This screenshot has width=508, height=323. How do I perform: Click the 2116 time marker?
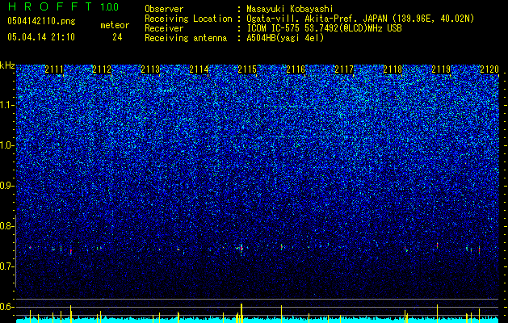[296, 69]
